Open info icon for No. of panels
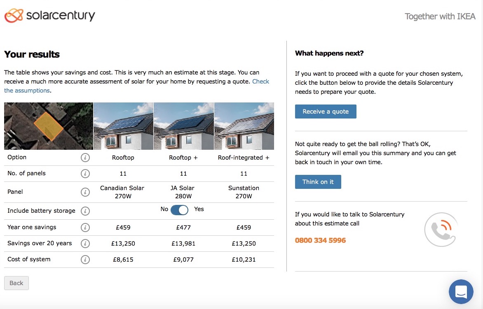This screenshot has height=309, width=483. (85, 174)
